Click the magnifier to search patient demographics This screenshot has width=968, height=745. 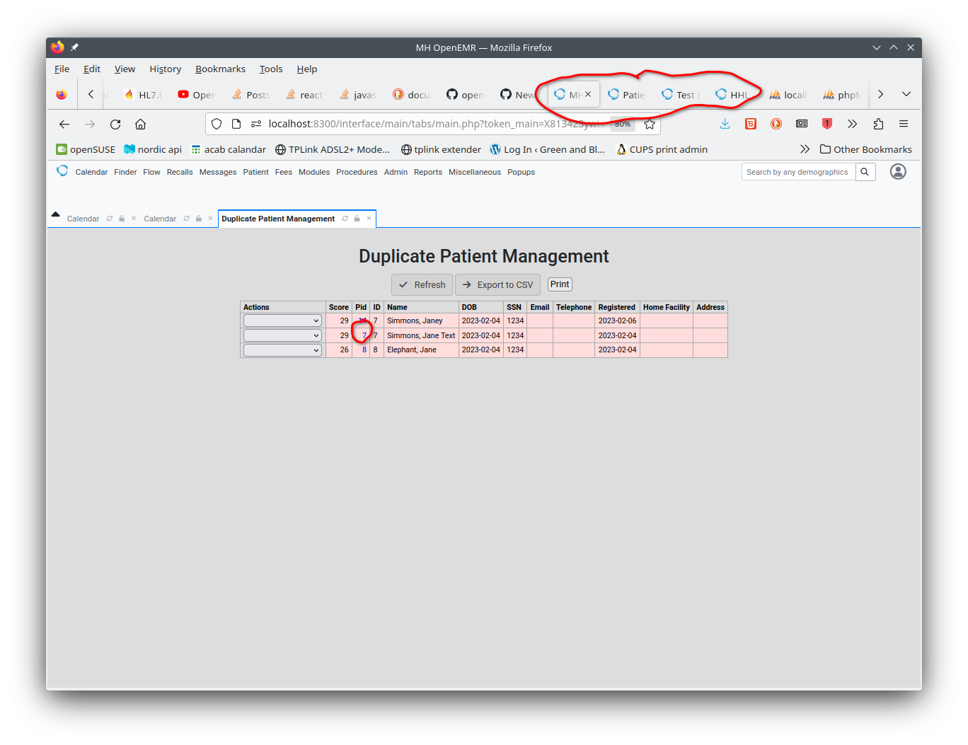865,171
